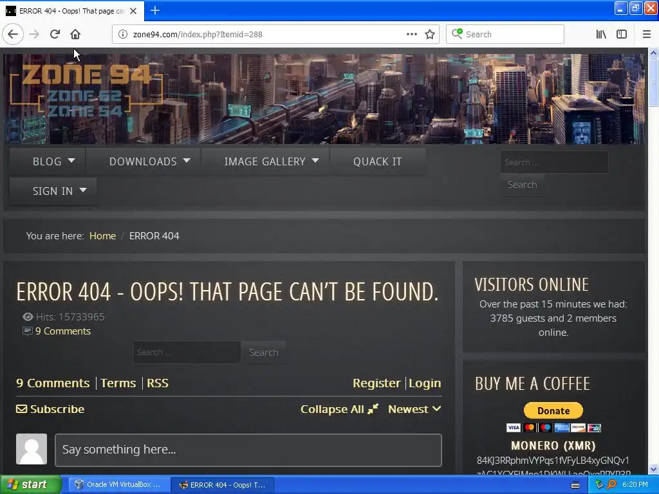The width and height of the screenshot is (659, 494).
Task: Click the header Search button
Action: pyautogui.click(x=522, y=185)
